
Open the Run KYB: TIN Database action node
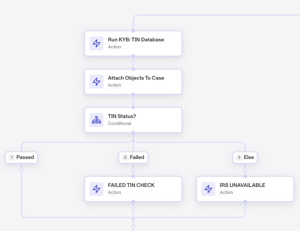tap(133, 43)
